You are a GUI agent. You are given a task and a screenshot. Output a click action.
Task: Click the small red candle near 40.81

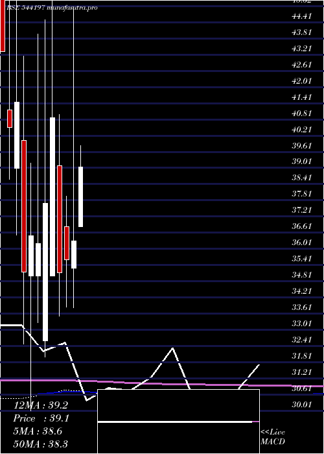coord(10,119)
